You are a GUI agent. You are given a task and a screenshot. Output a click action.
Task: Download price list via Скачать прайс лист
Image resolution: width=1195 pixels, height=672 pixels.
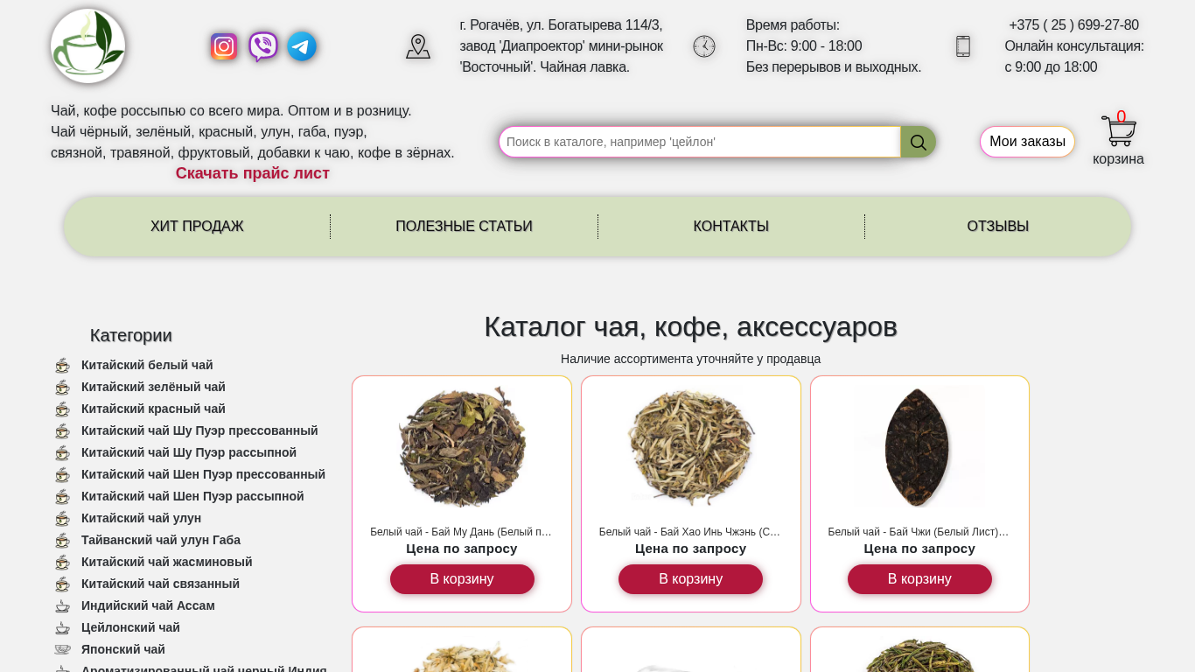253,173
